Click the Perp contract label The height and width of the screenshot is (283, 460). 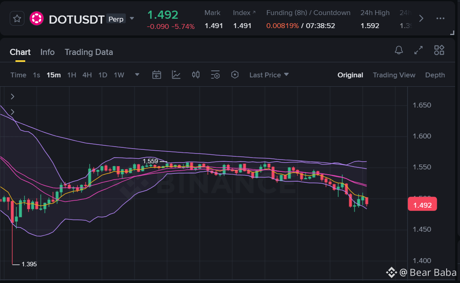pos(116,19)
